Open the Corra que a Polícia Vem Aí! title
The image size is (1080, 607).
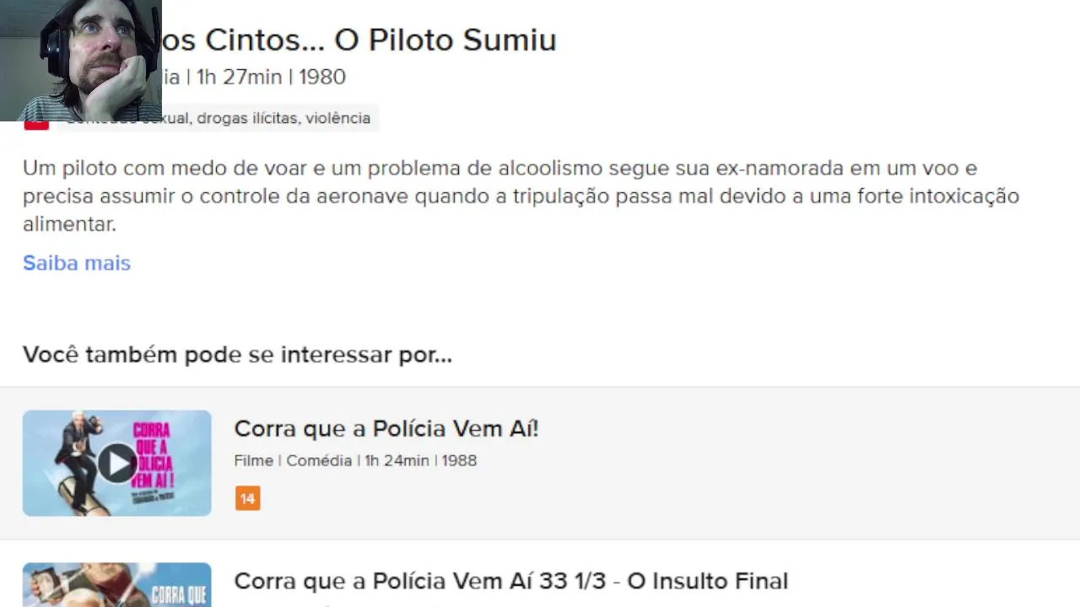click(386, 428)
